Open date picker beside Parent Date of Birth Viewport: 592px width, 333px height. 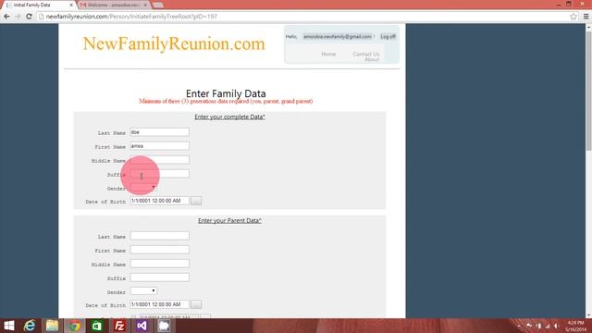click(196, 304)
